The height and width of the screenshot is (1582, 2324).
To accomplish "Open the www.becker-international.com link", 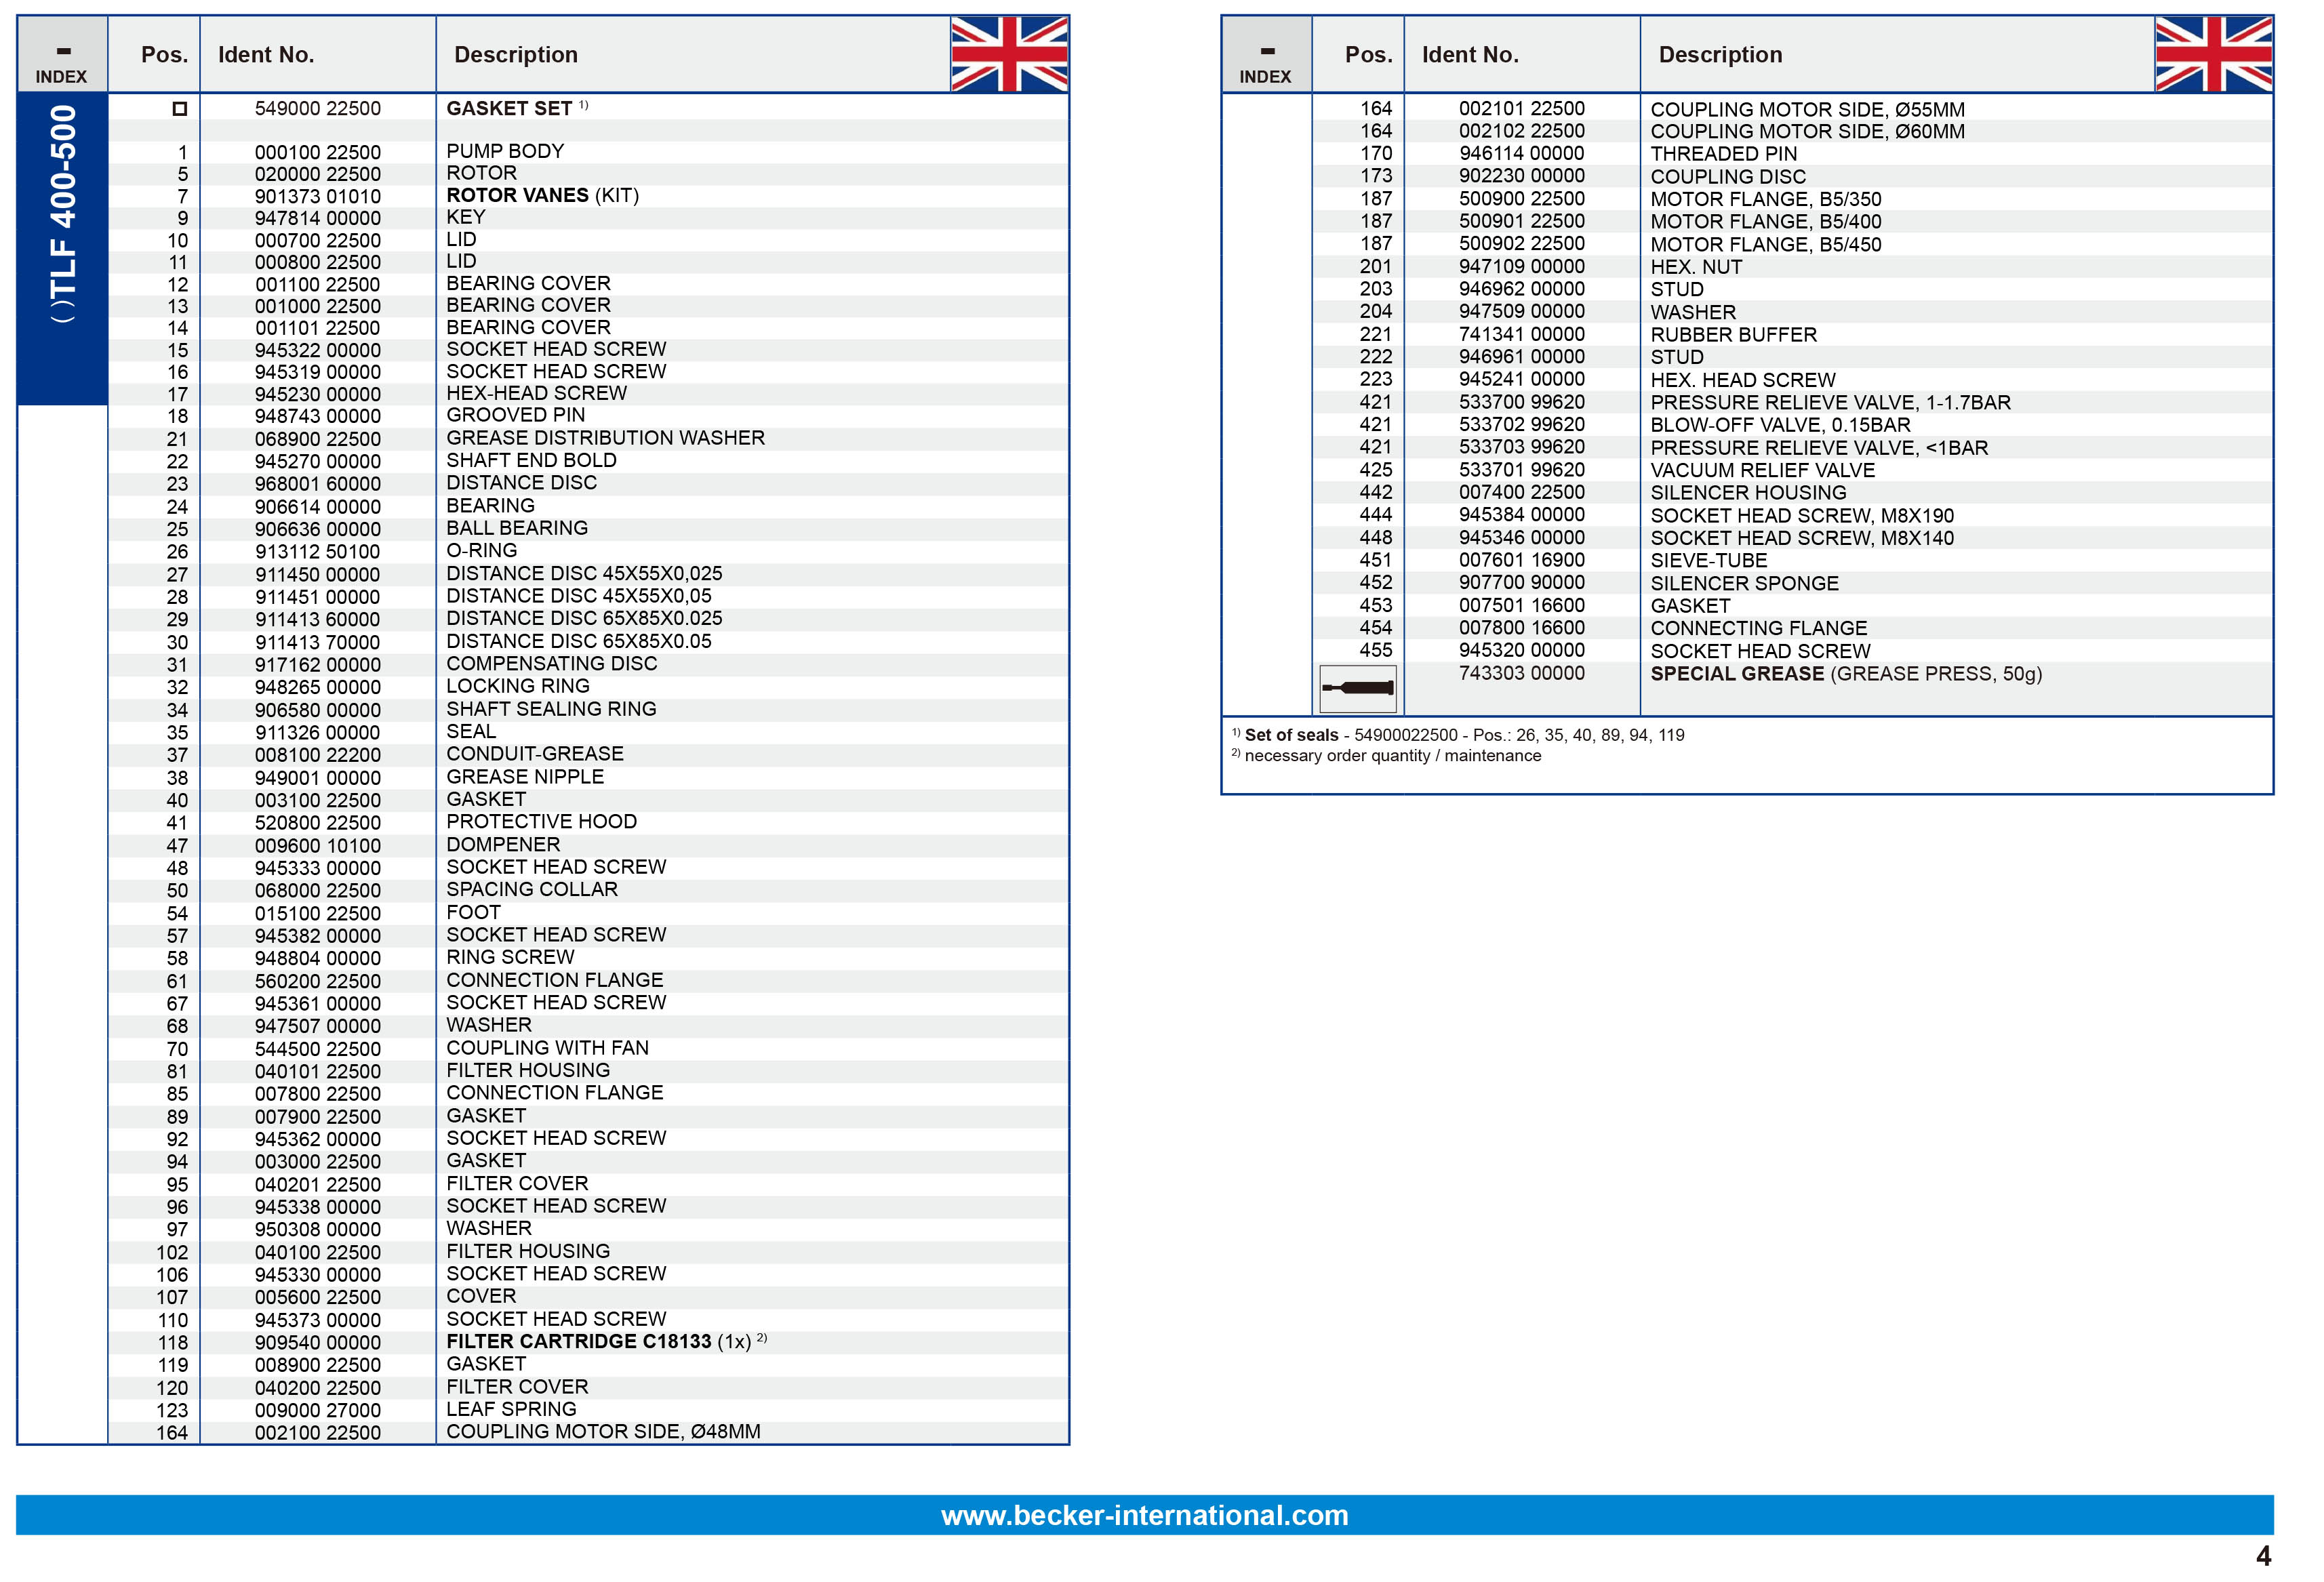I will coord(1144,1515).
